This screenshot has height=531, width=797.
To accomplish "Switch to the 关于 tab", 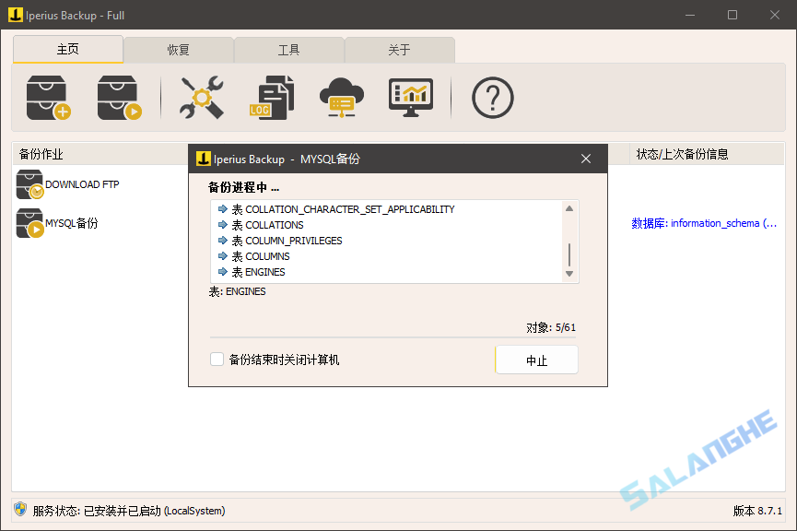I will (400, 49).
